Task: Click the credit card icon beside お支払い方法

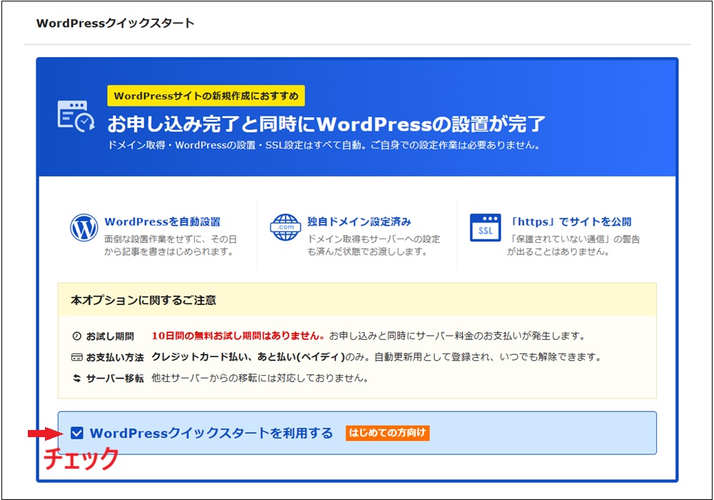Action: (76, 357)
